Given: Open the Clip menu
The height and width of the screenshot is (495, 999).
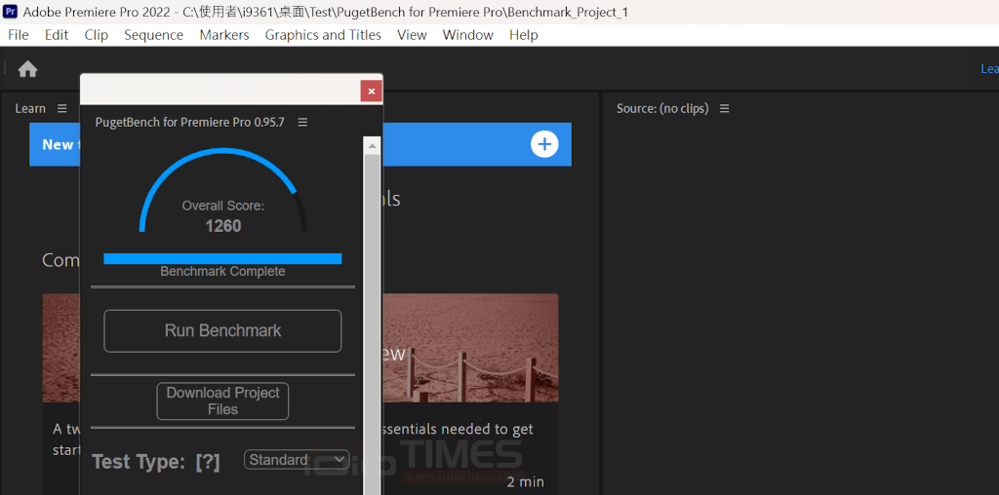Looking at the screenshot, I should [97, 35].
